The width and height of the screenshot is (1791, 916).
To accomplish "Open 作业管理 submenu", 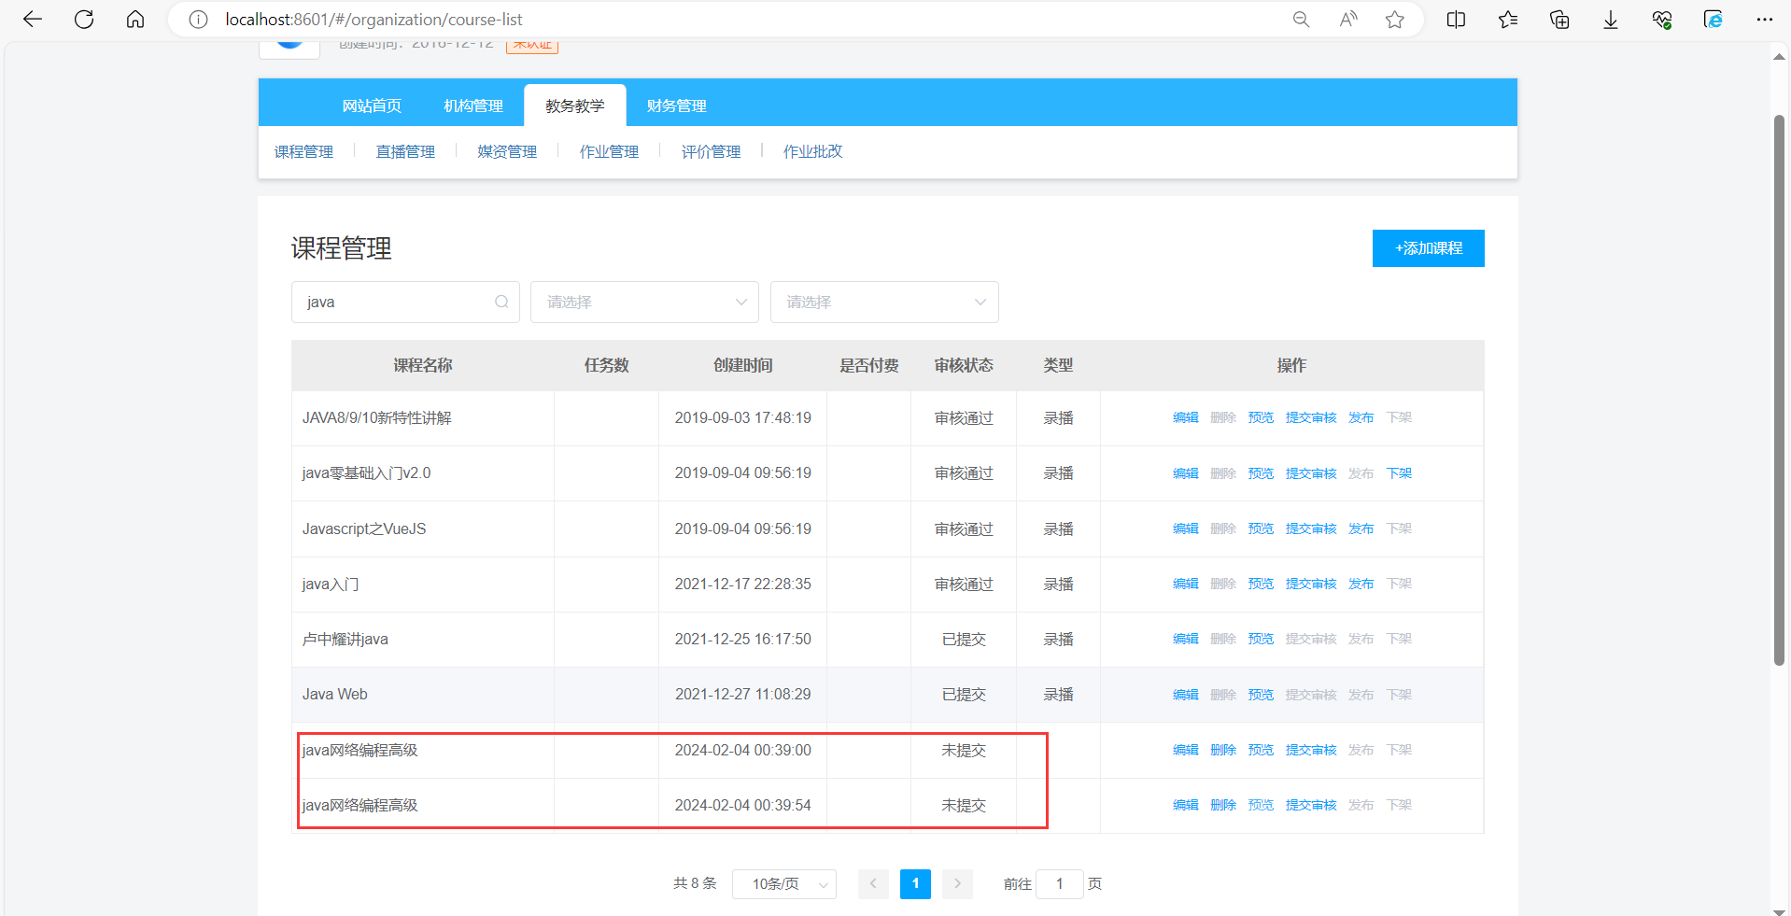I will (609, 151).
